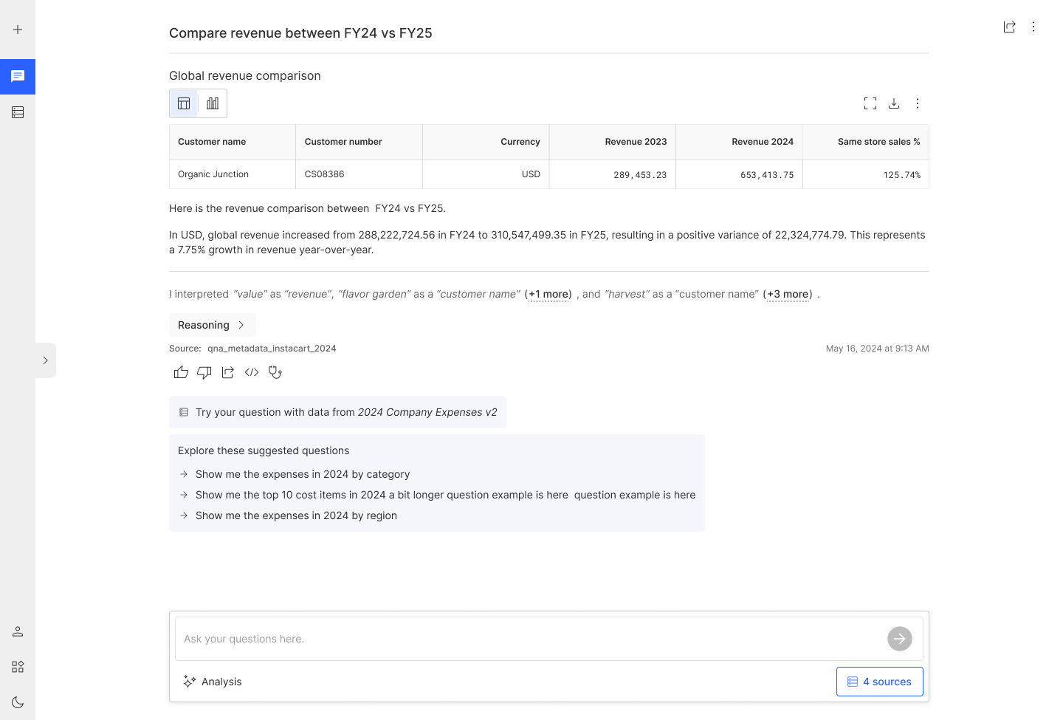Viewport: 1063px width, 720px height.
Task: Start a new chat with plus icon
Action: (x=18, y=30)
